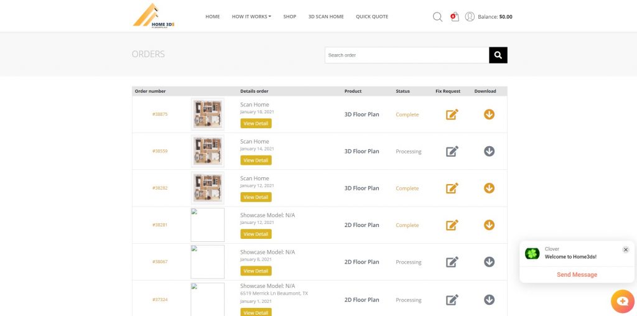The image size is (637, 316).
Task: Open the shopping cart icon
Action: (455, 17)
